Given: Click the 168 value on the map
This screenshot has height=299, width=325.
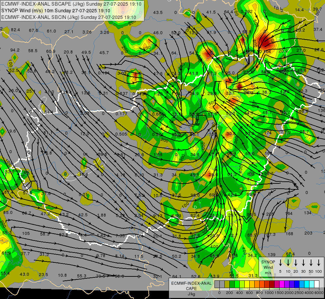Looking at the screenshot, I should tap(289, 234).
